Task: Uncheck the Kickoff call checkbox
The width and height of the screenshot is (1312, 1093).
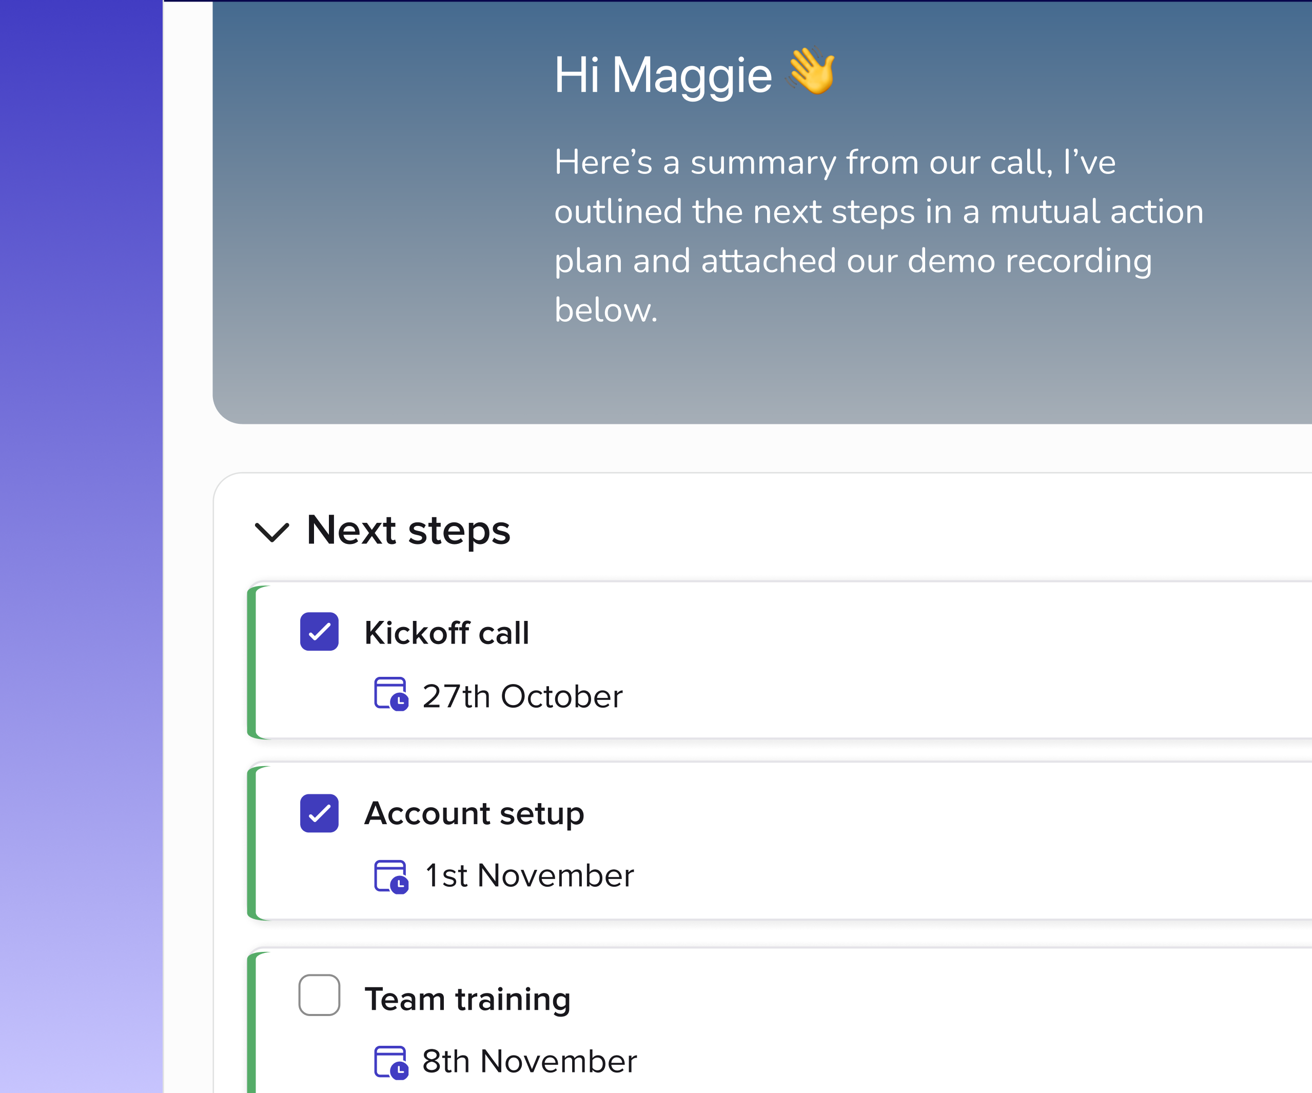Action: (319, 632)
